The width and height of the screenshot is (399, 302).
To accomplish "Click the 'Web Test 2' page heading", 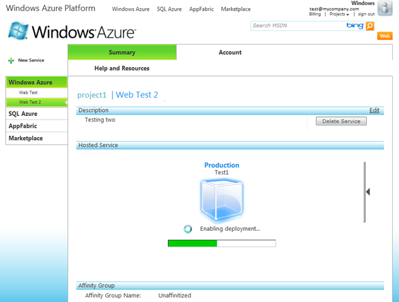I will click(x=137, y=95).
